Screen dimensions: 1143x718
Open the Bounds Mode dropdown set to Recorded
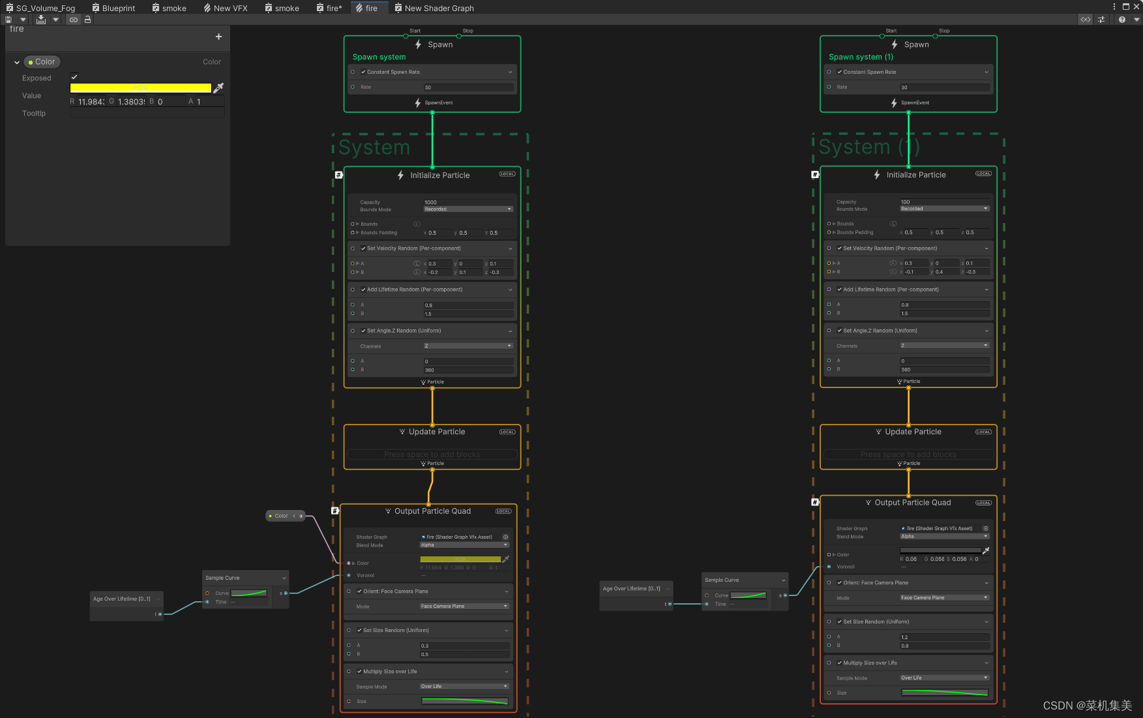tap(468, 209)
